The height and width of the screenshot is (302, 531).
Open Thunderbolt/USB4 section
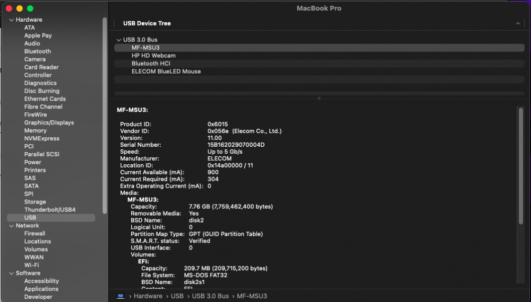point(50,209)
